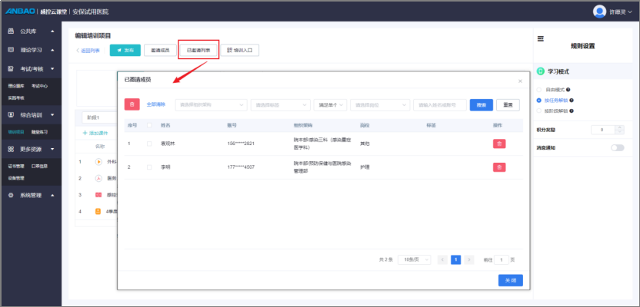Click the orange play icon in row 1
Screen dimensions: 640x307
98,162
